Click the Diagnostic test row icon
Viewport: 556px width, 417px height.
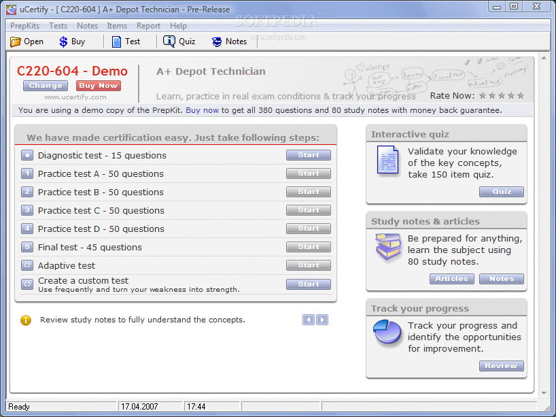(x=27, y=155)
